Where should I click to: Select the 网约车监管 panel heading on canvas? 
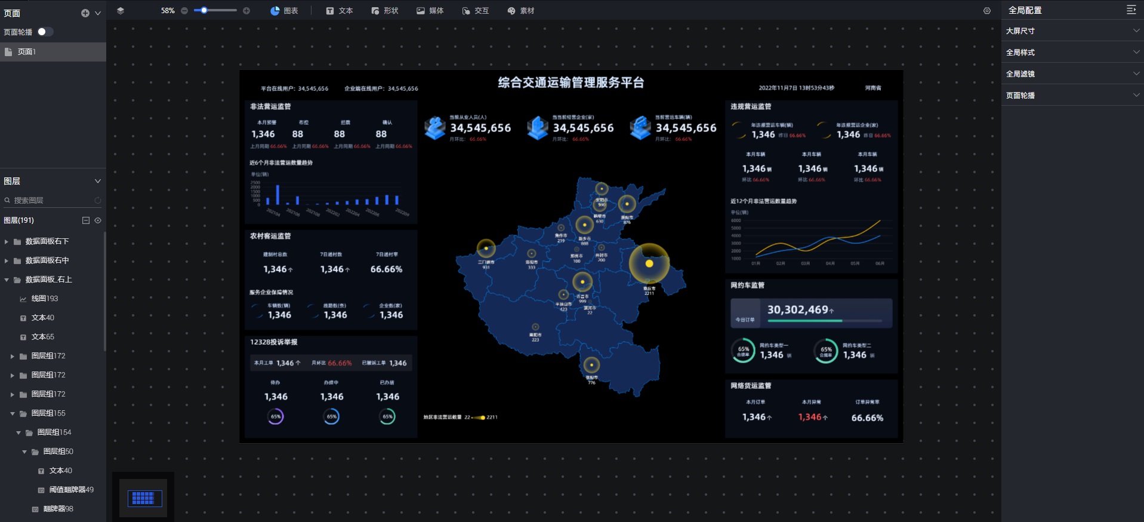point(747,285)
